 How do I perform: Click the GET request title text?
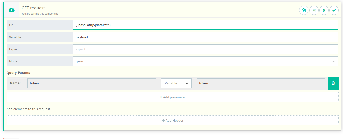[x=33, y=8]
